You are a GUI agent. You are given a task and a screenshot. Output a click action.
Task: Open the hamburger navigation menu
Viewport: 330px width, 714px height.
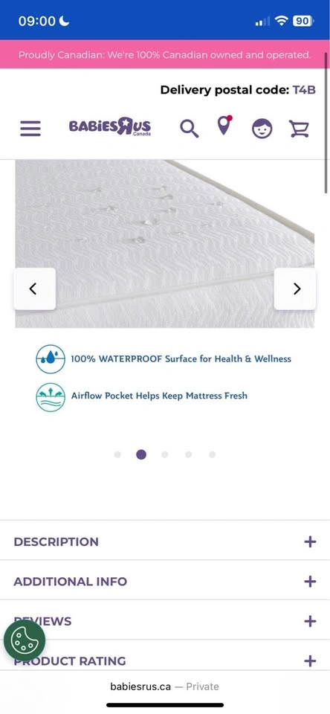(x=30, y=129)
